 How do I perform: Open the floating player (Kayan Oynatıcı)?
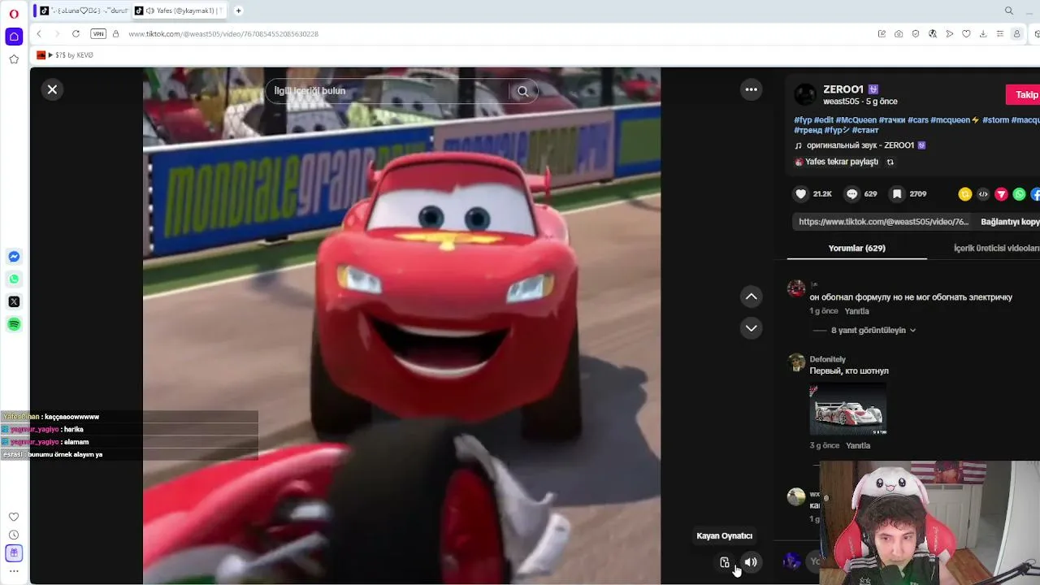(x=725, y=562)
